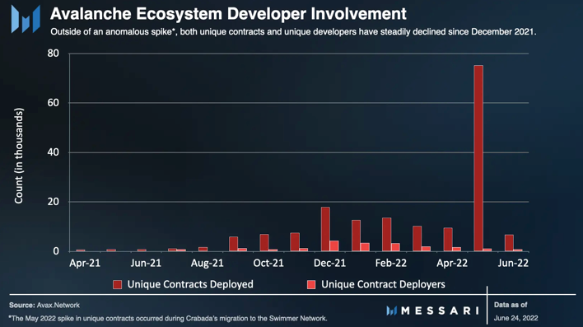Click the Messari logo in the footer
The height and width of the screenshot is (327, 583).
[433, 311]
